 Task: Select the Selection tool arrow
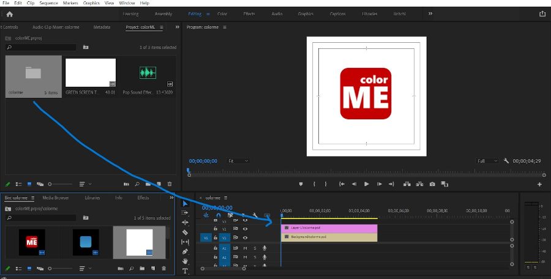185,204
